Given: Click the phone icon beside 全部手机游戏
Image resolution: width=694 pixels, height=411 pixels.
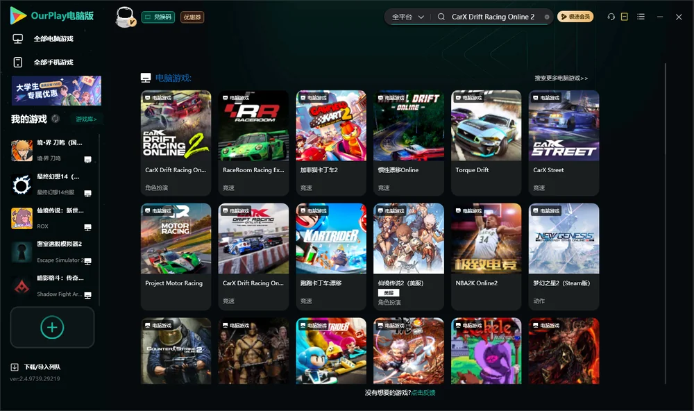Looking at the screenshot, I should coord(18,62).
